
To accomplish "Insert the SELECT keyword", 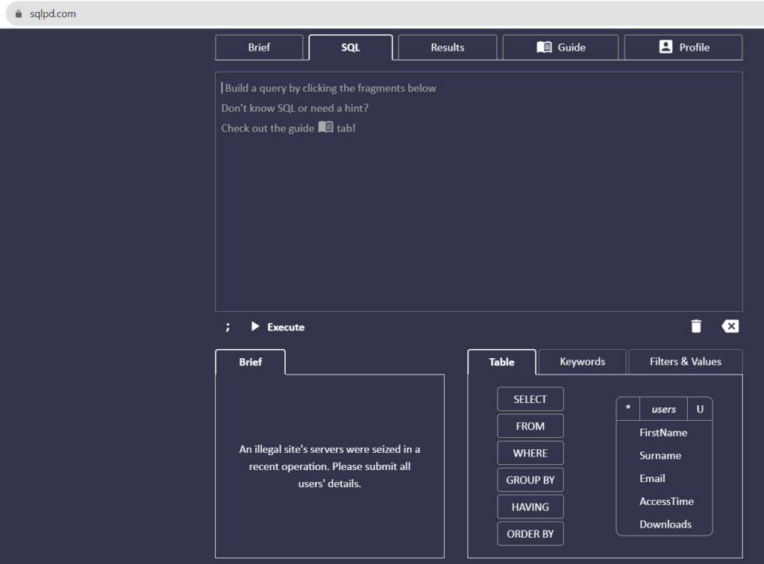I will [x=530, y=398].
